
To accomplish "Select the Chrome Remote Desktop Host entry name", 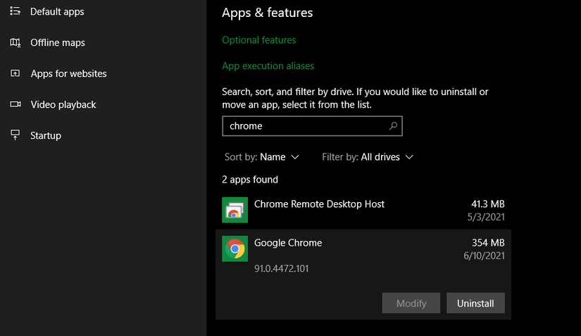I will point(319,204).
